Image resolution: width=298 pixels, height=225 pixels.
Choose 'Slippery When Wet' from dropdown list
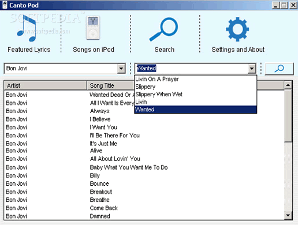coord(195,94)
